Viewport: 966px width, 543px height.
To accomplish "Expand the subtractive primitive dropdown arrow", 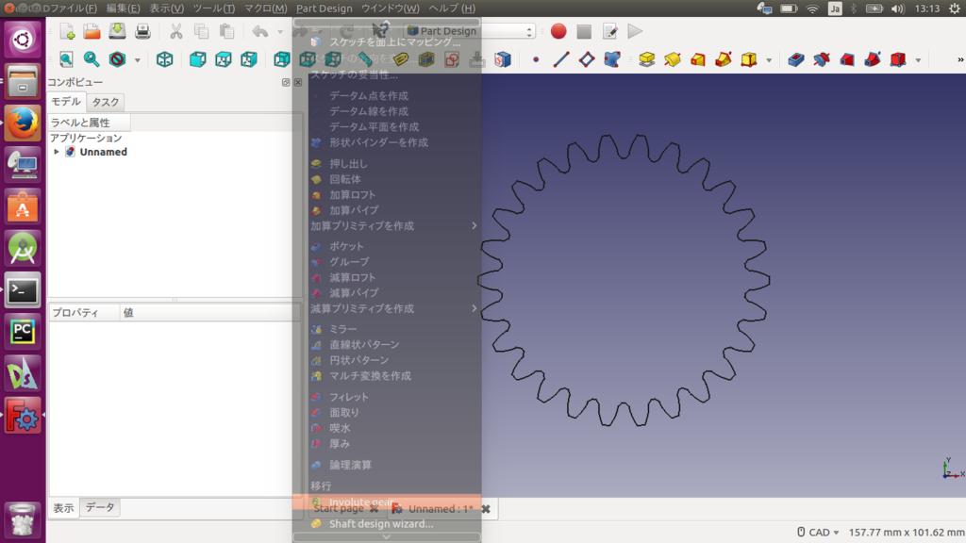I will pos(918,59).
